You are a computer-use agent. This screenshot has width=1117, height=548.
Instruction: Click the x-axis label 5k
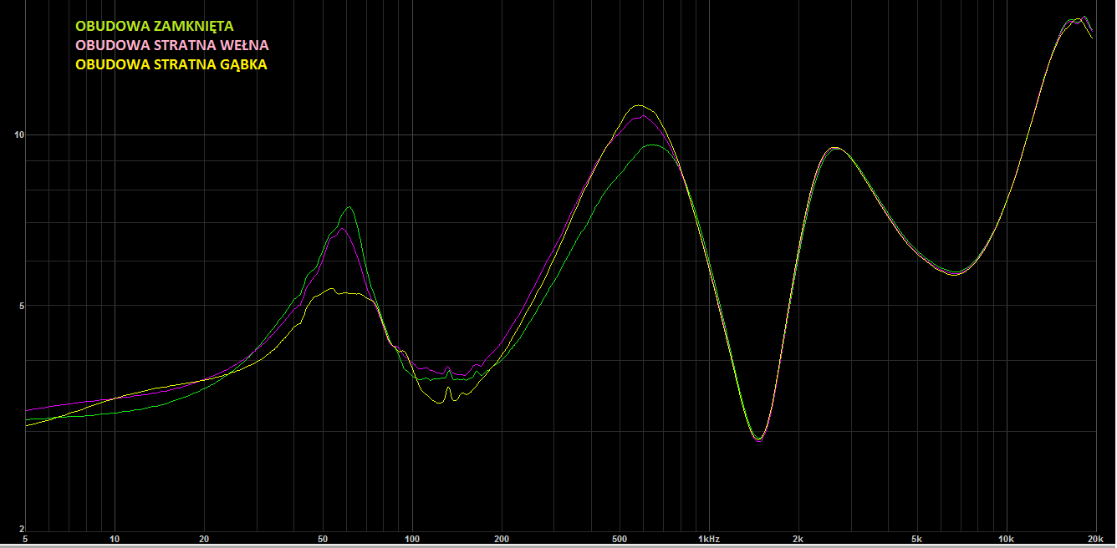tap(917, 540)
